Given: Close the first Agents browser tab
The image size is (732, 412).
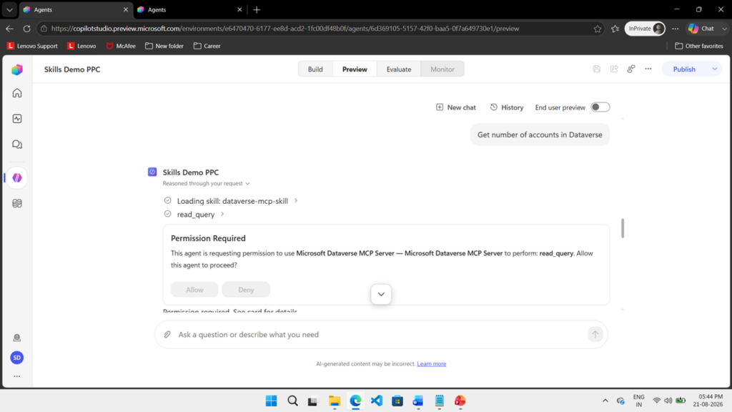Looking at the screenshot, I should [126, 9].
